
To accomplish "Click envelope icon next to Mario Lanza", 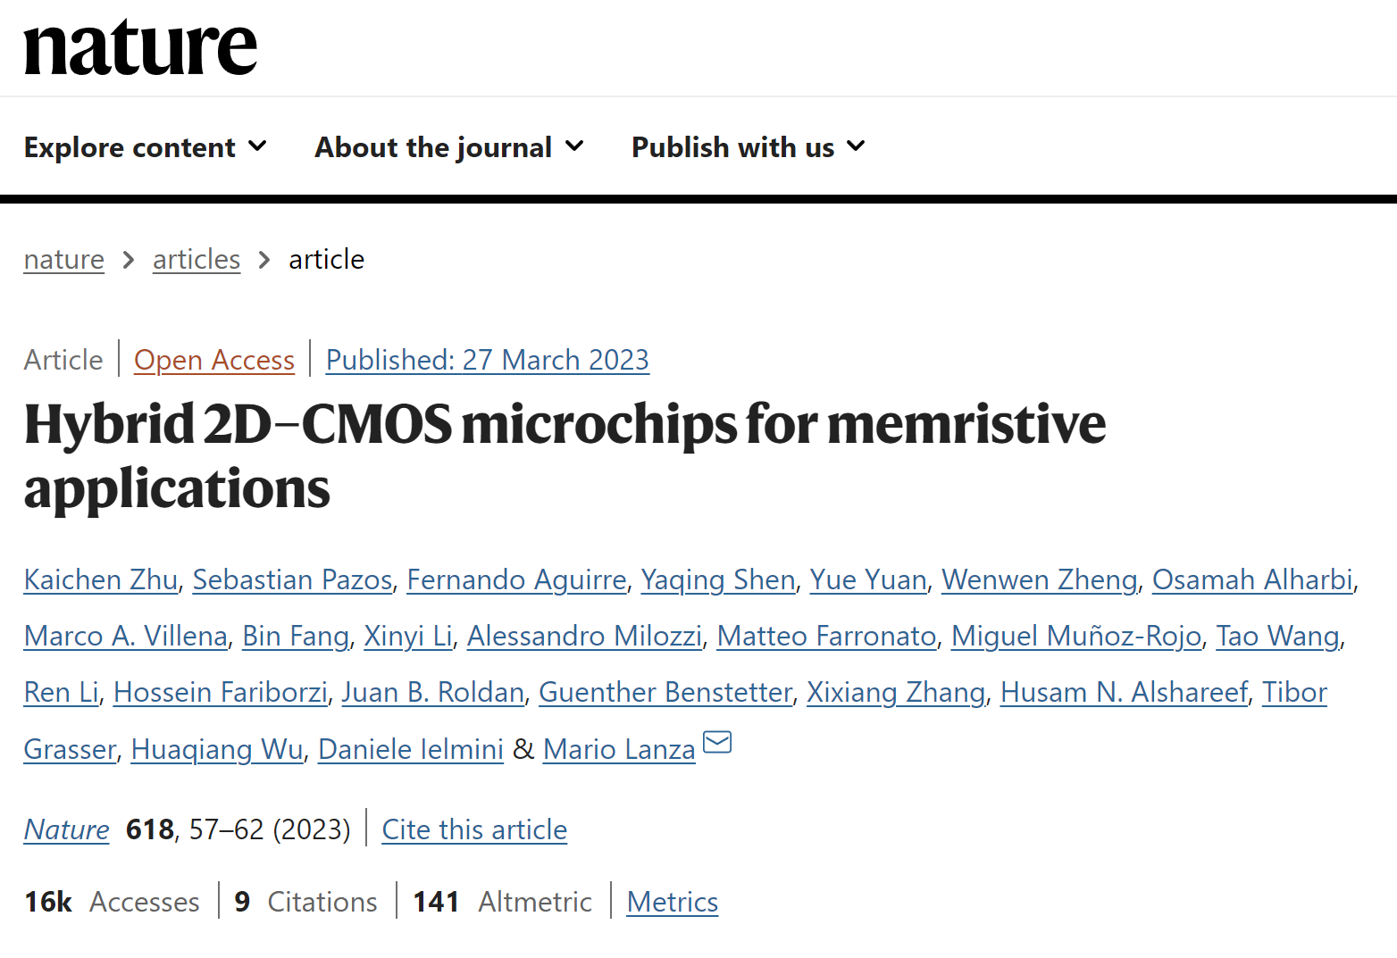I will coord(717,743).
